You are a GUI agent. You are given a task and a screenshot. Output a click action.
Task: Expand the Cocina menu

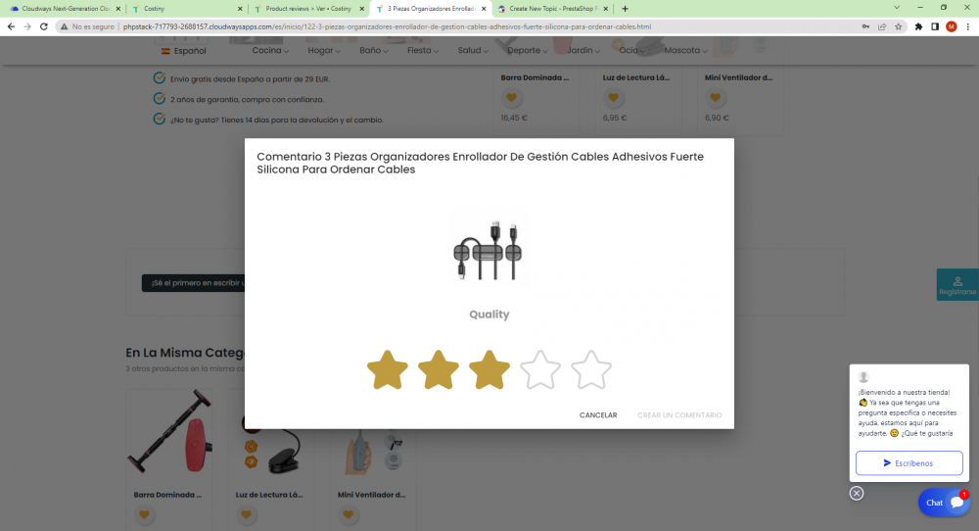click(x=270, y=51)
